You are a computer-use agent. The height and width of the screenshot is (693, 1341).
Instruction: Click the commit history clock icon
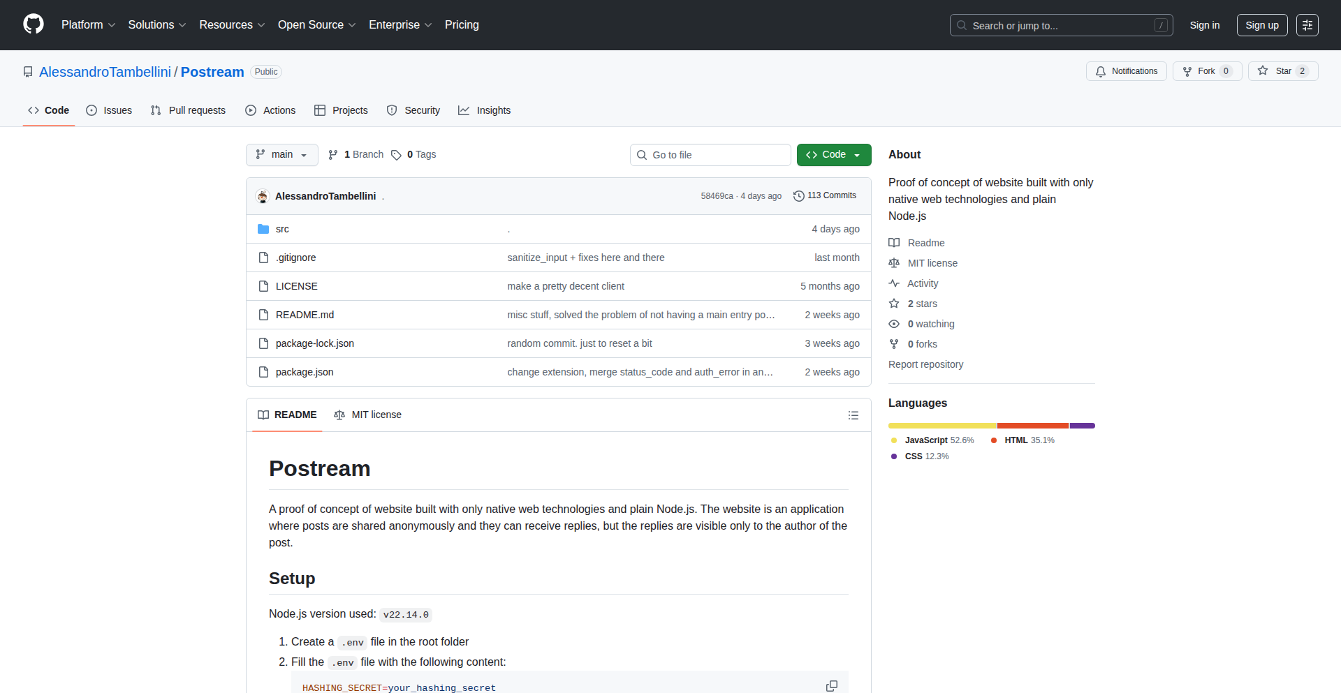click(x=799, y=196)
